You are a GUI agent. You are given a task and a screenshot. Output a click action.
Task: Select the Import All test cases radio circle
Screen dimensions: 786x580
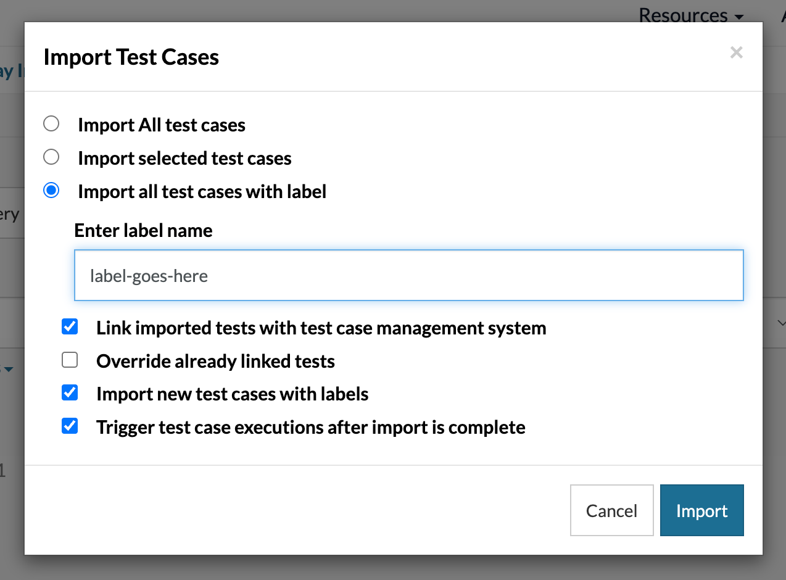coord(51,124)
